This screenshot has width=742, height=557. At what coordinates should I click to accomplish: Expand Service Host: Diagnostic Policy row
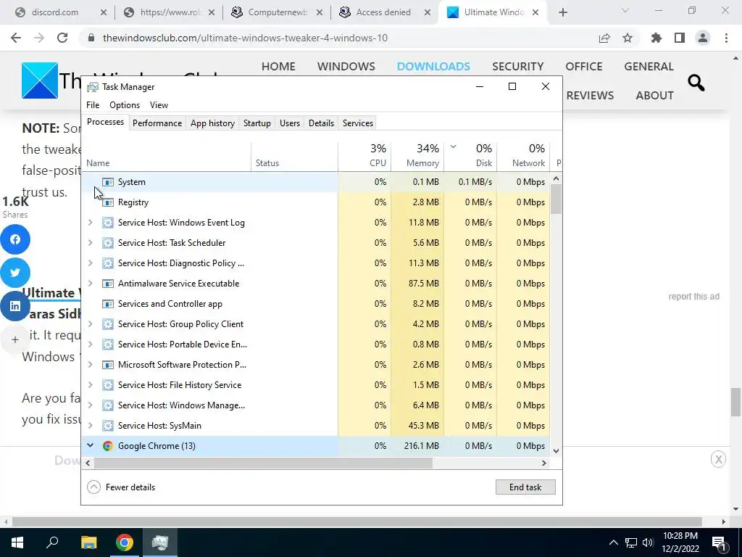91,263
